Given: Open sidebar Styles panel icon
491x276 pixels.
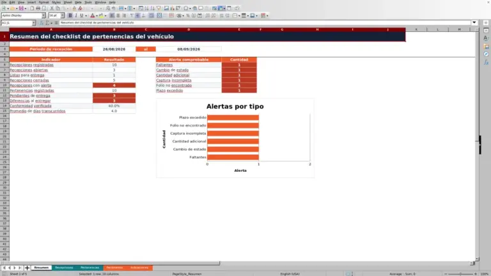Looking at the screenshot, I should pos(486,38).
